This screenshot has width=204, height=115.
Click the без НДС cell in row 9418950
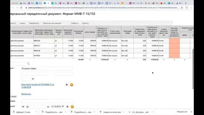127,56
